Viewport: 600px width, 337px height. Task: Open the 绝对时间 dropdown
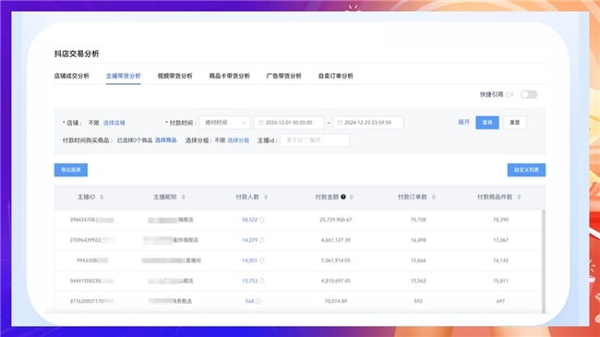click(225, 123)
